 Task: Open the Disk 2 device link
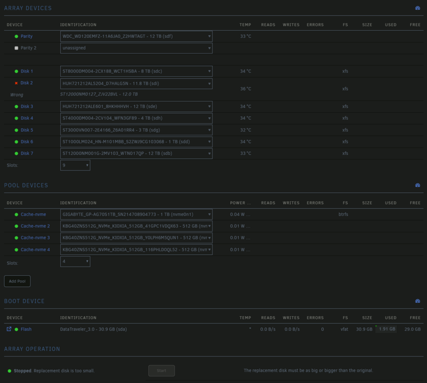(x=27, y=83)
